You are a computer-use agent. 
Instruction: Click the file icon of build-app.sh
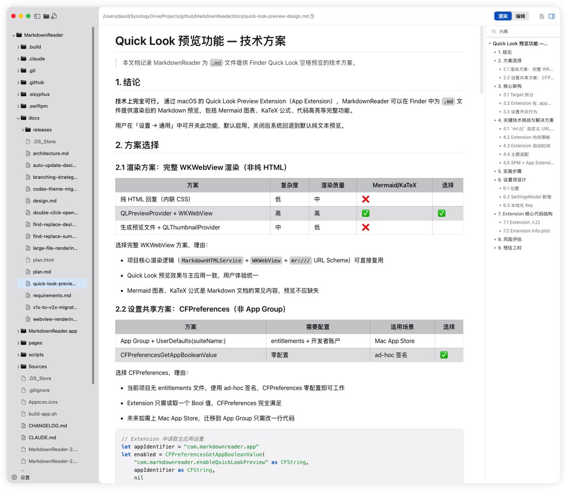[24, 414]
